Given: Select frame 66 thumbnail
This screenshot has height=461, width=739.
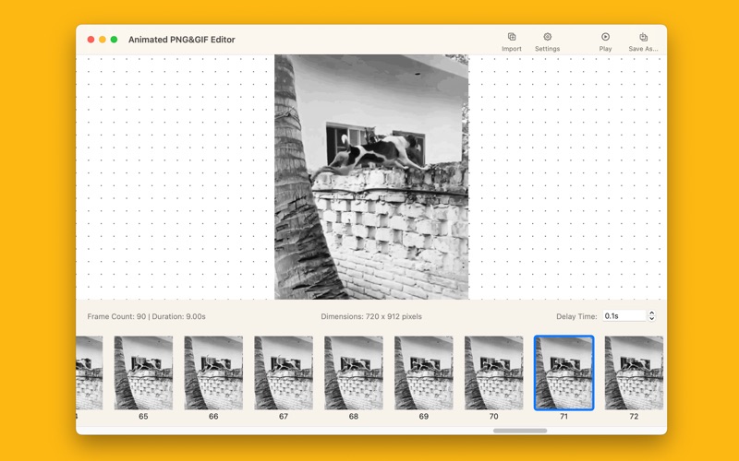Looking at the screenshot, I should (x=213, y=372).
